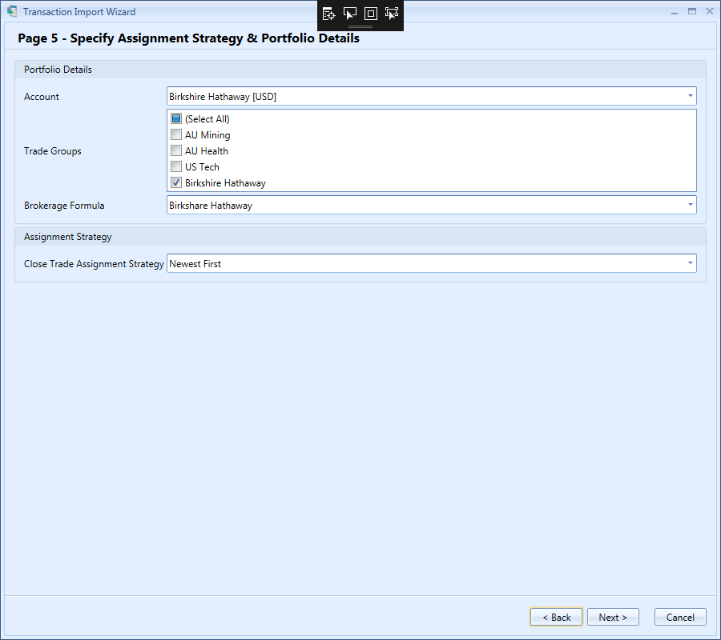Click the Transaction Import Wizard app icon
This screenshot has height=640, width=721.
[12, 11]
